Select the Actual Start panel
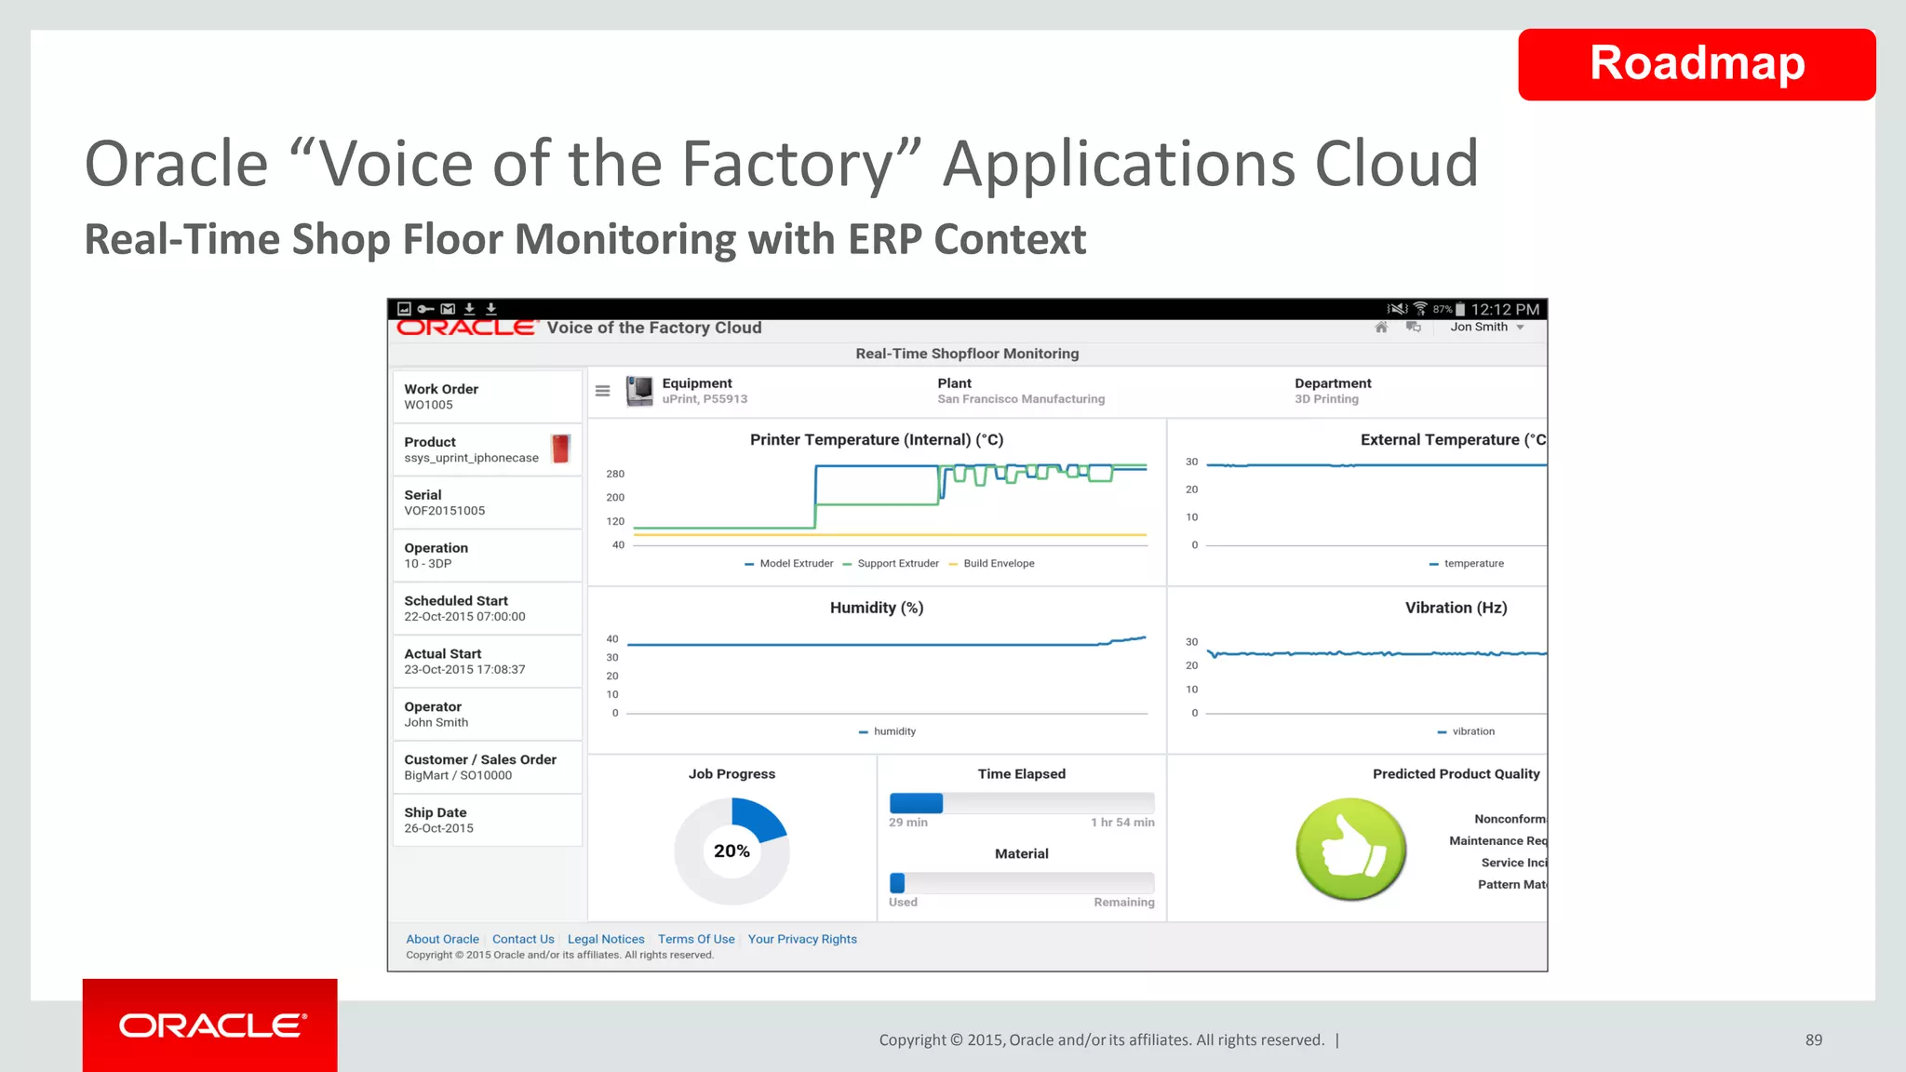Image resolution: width=1906 pixels, height=1072 pixels. pyautogui.click(x=488, y=662)
